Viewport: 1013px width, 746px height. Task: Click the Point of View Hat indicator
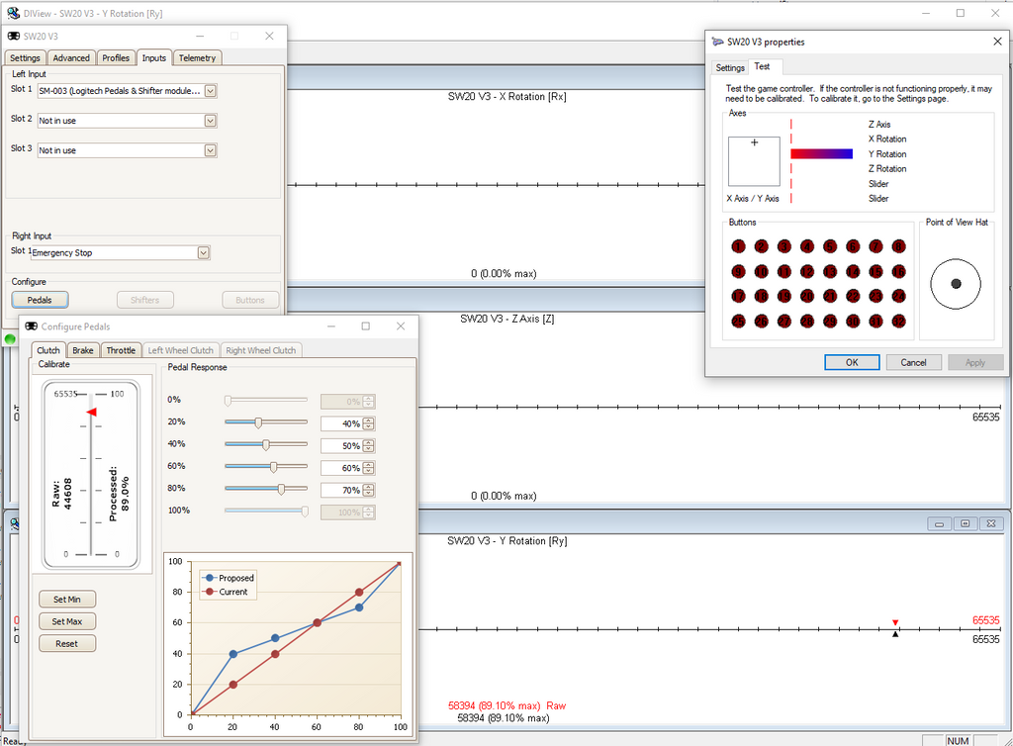click(956, 284)
